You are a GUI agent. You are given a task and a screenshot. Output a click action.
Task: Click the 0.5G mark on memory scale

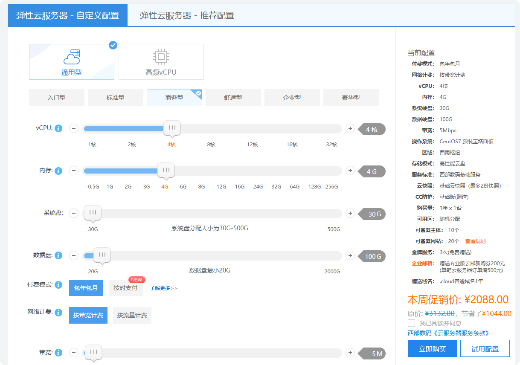point(93,187)
